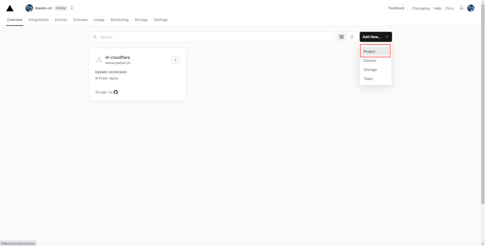Open the user profile avatar menu

pos(471,8)
